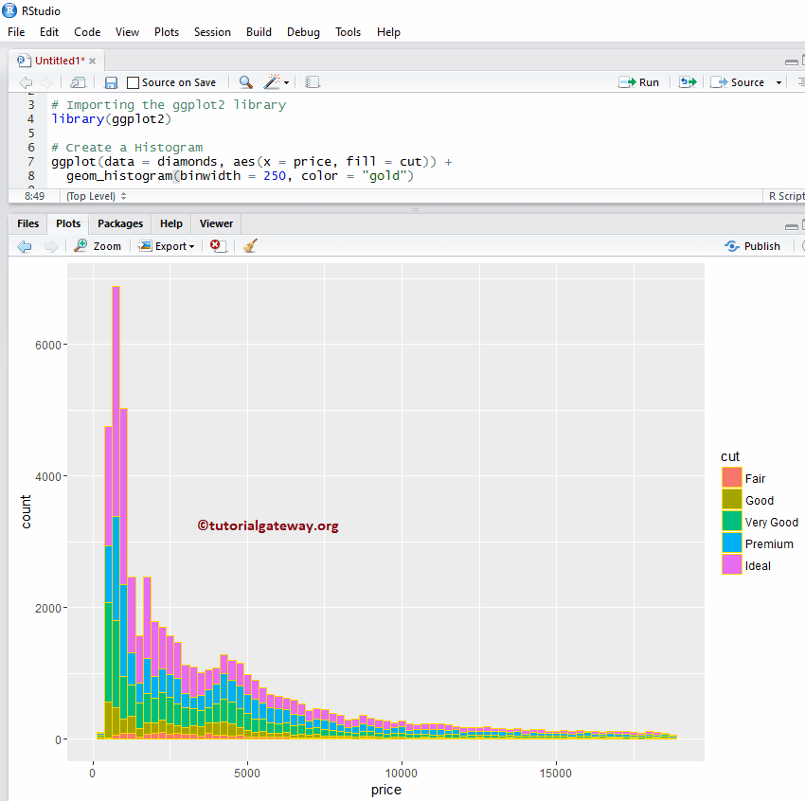805x801 pixels.
Task: Click the code tools magic wand icon
Action: tap(272, 81)
